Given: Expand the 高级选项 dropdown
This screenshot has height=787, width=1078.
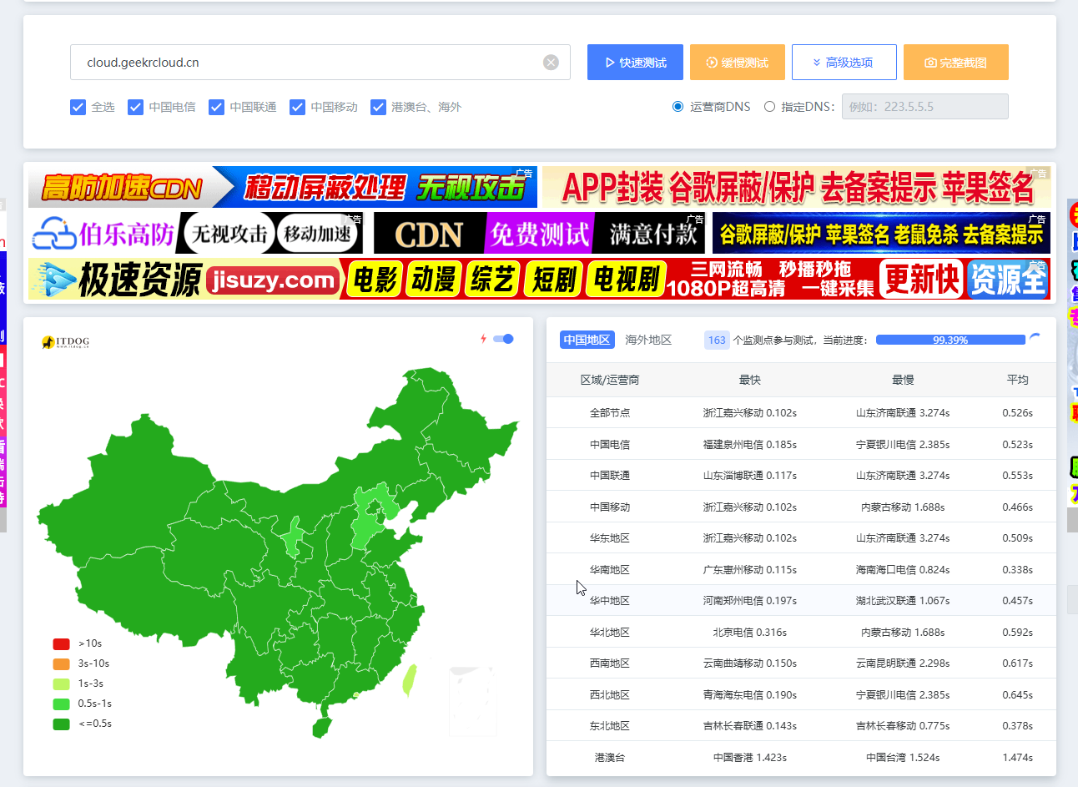Looking at the screenshot, I should pyautogui.click(x=844, y=63).
